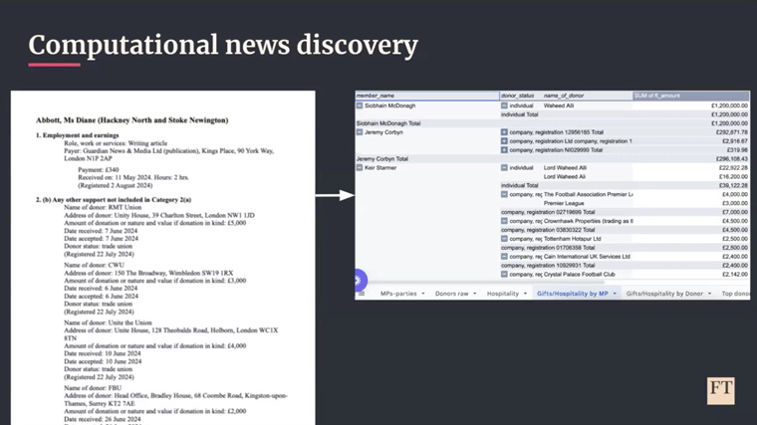Image resolution: width=757 pixels, height=425 pixels.
Task: Click company registration 10929931 Total row
Action: [548, 266]
